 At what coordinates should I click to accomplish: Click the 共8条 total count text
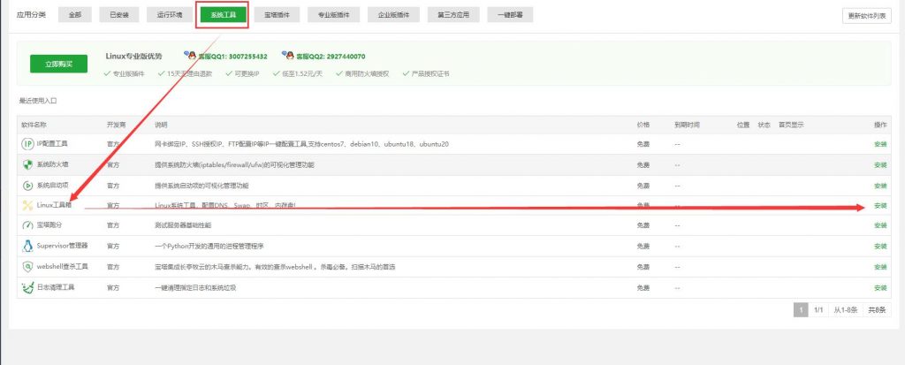pos(877,310)
